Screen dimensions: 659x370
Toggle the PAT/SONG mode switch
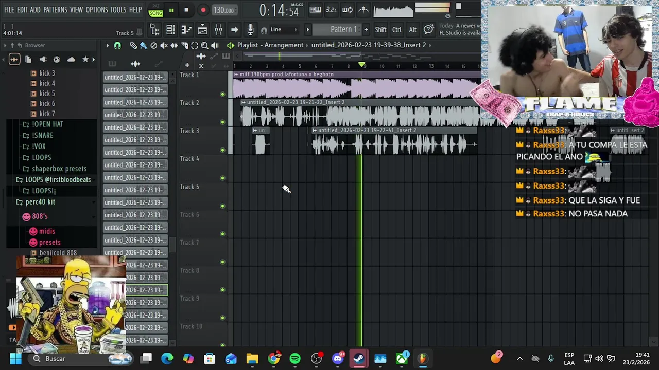[x=155, y=10]
